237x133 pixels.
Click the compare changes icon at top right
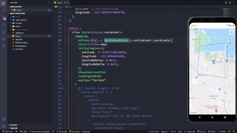tap(226, 3)
